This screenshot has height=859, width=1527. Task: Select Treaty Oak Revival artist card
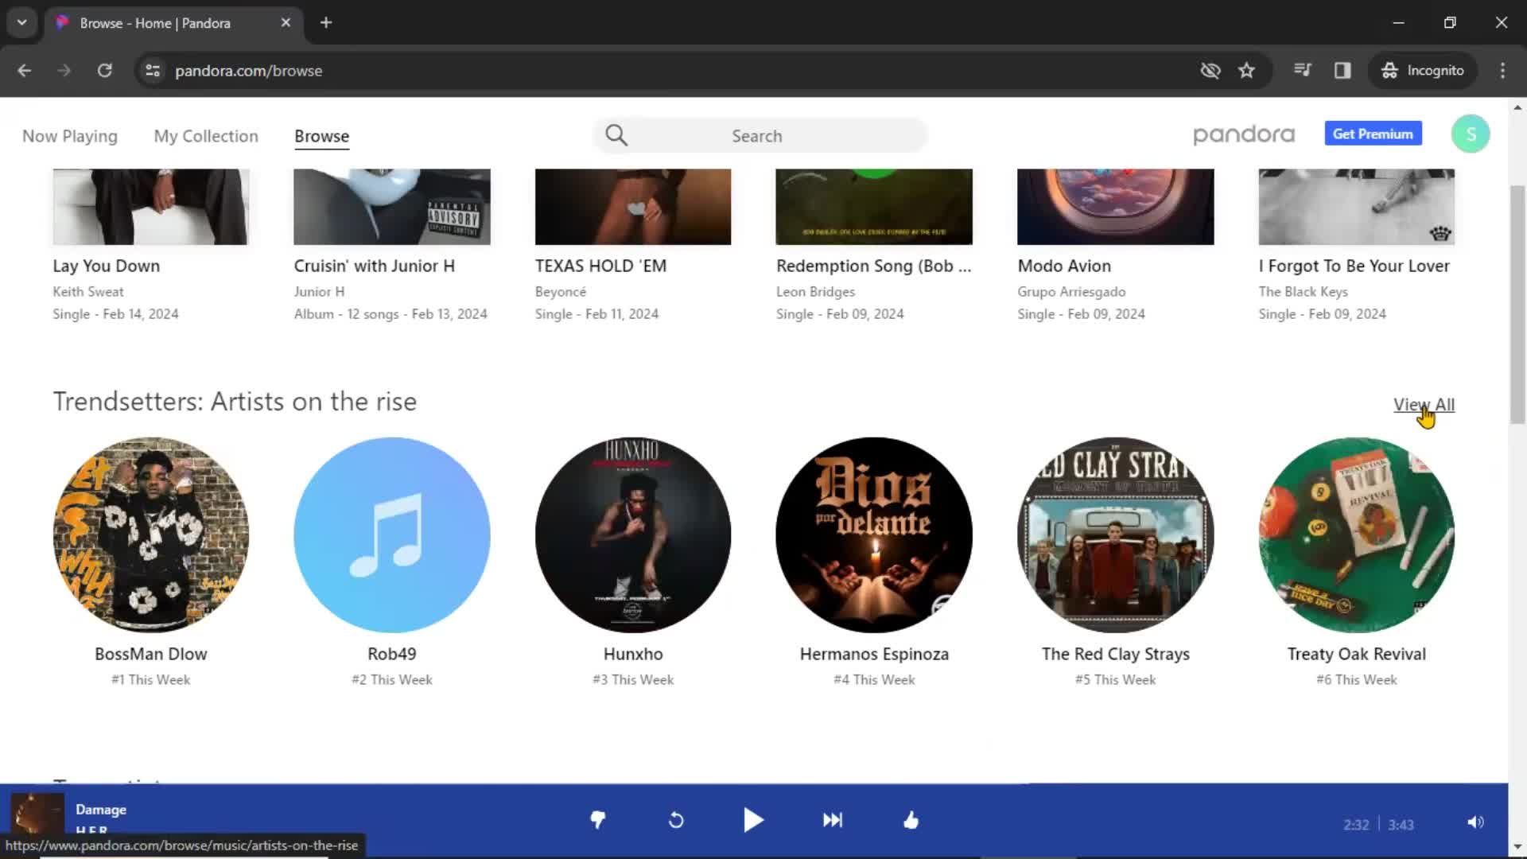1356,535
